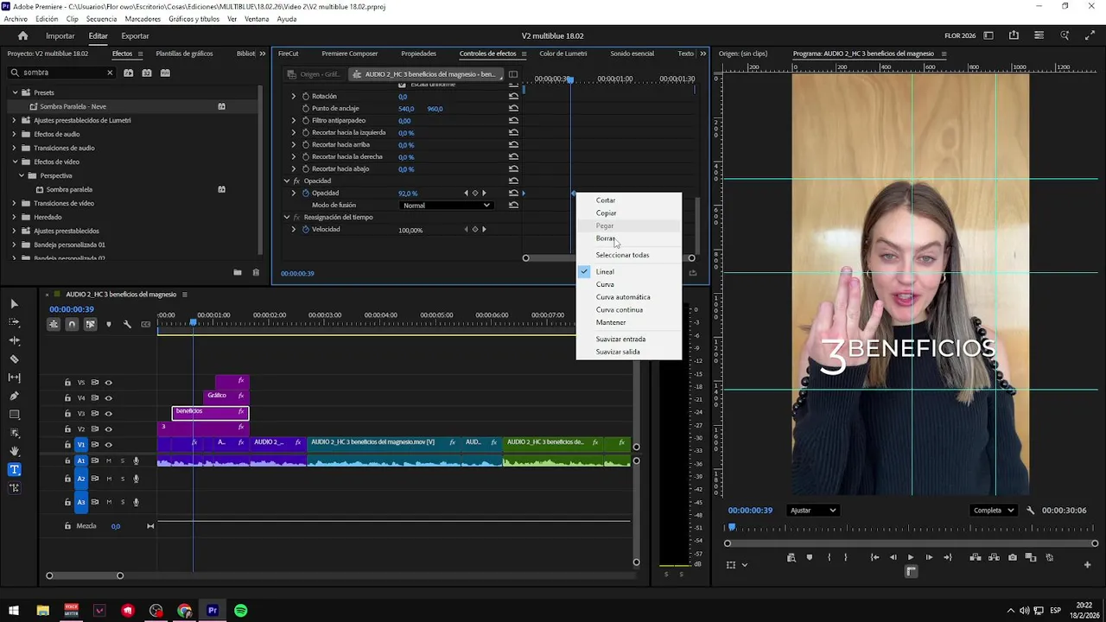Image resolution: width=1106 pixels, height=622 pixels.
Task: Mark In point in Program monitor
Action: [829, 557]
